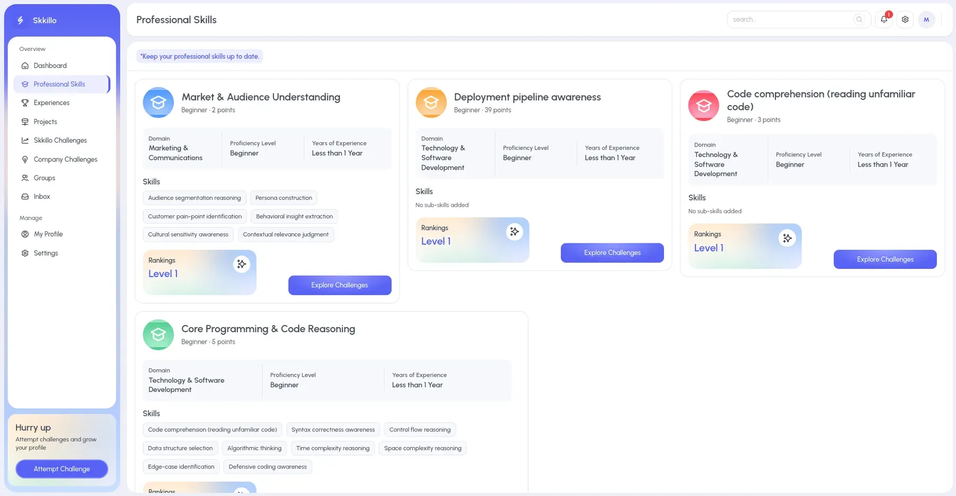This screenshot has height=496, width=956.
Task: Open the notifications bell icon
Action: click(884, 20)
